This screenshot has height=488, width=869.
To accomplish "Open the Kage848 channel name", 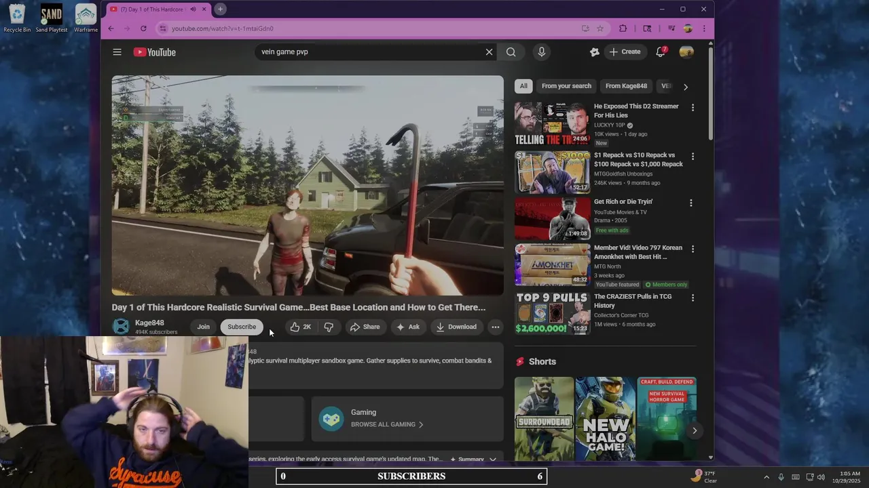I will click(x=149, y=323).
